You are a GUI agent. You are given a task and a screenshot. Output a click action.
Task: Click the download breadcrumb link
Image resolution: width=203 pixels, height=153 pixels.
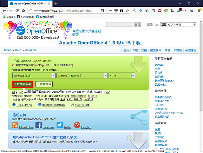31,50
